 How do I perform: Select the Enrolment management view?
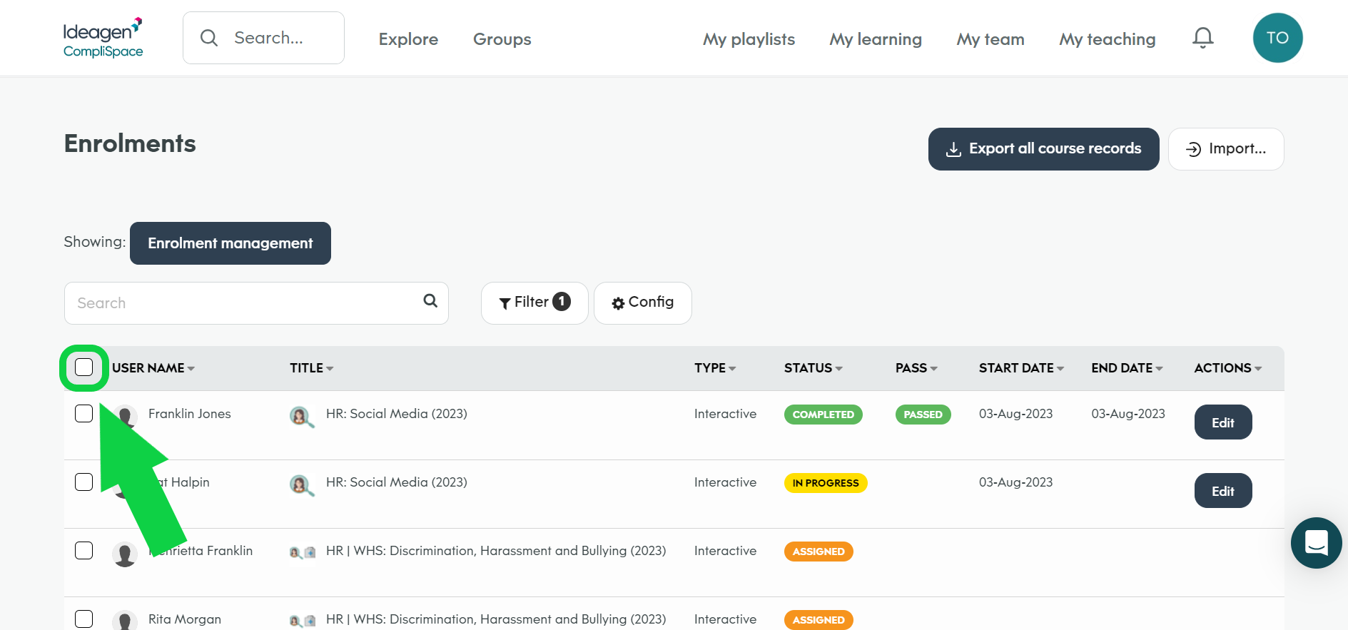tap(230, 243)
